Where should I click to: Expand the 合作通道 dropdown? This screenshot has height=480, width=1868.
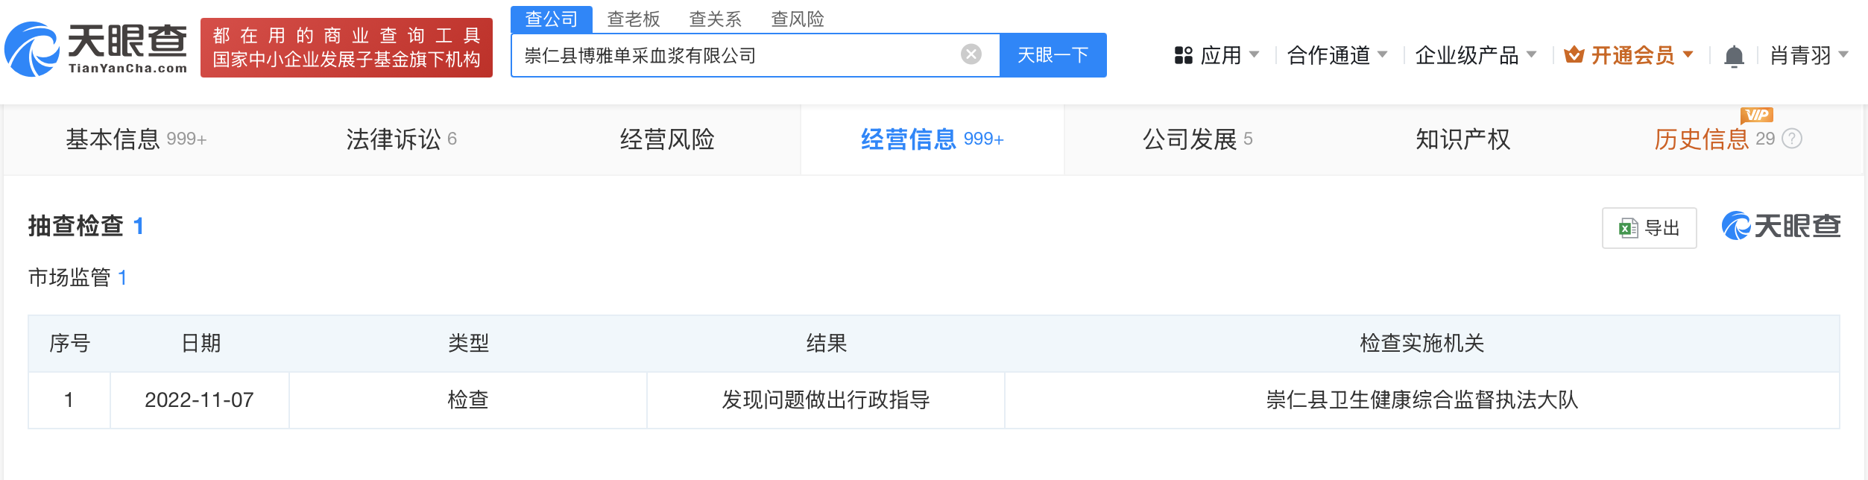(x=1337, y=55)
